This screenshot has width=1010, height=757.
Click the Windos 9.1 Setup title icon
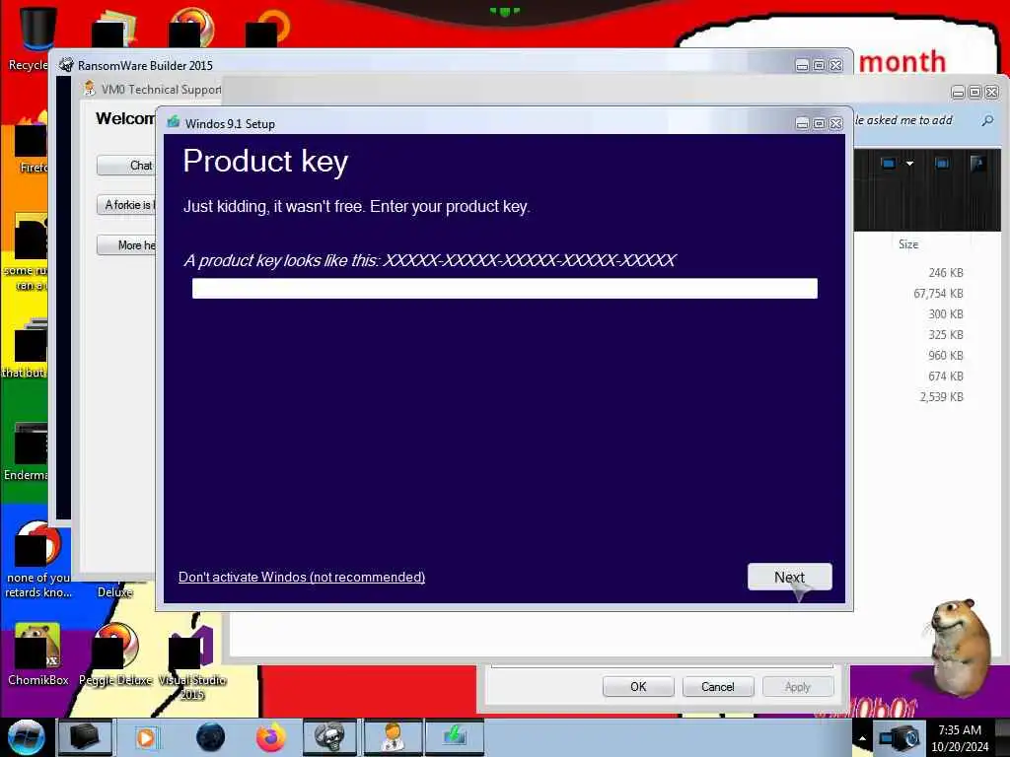pos(174,123)
